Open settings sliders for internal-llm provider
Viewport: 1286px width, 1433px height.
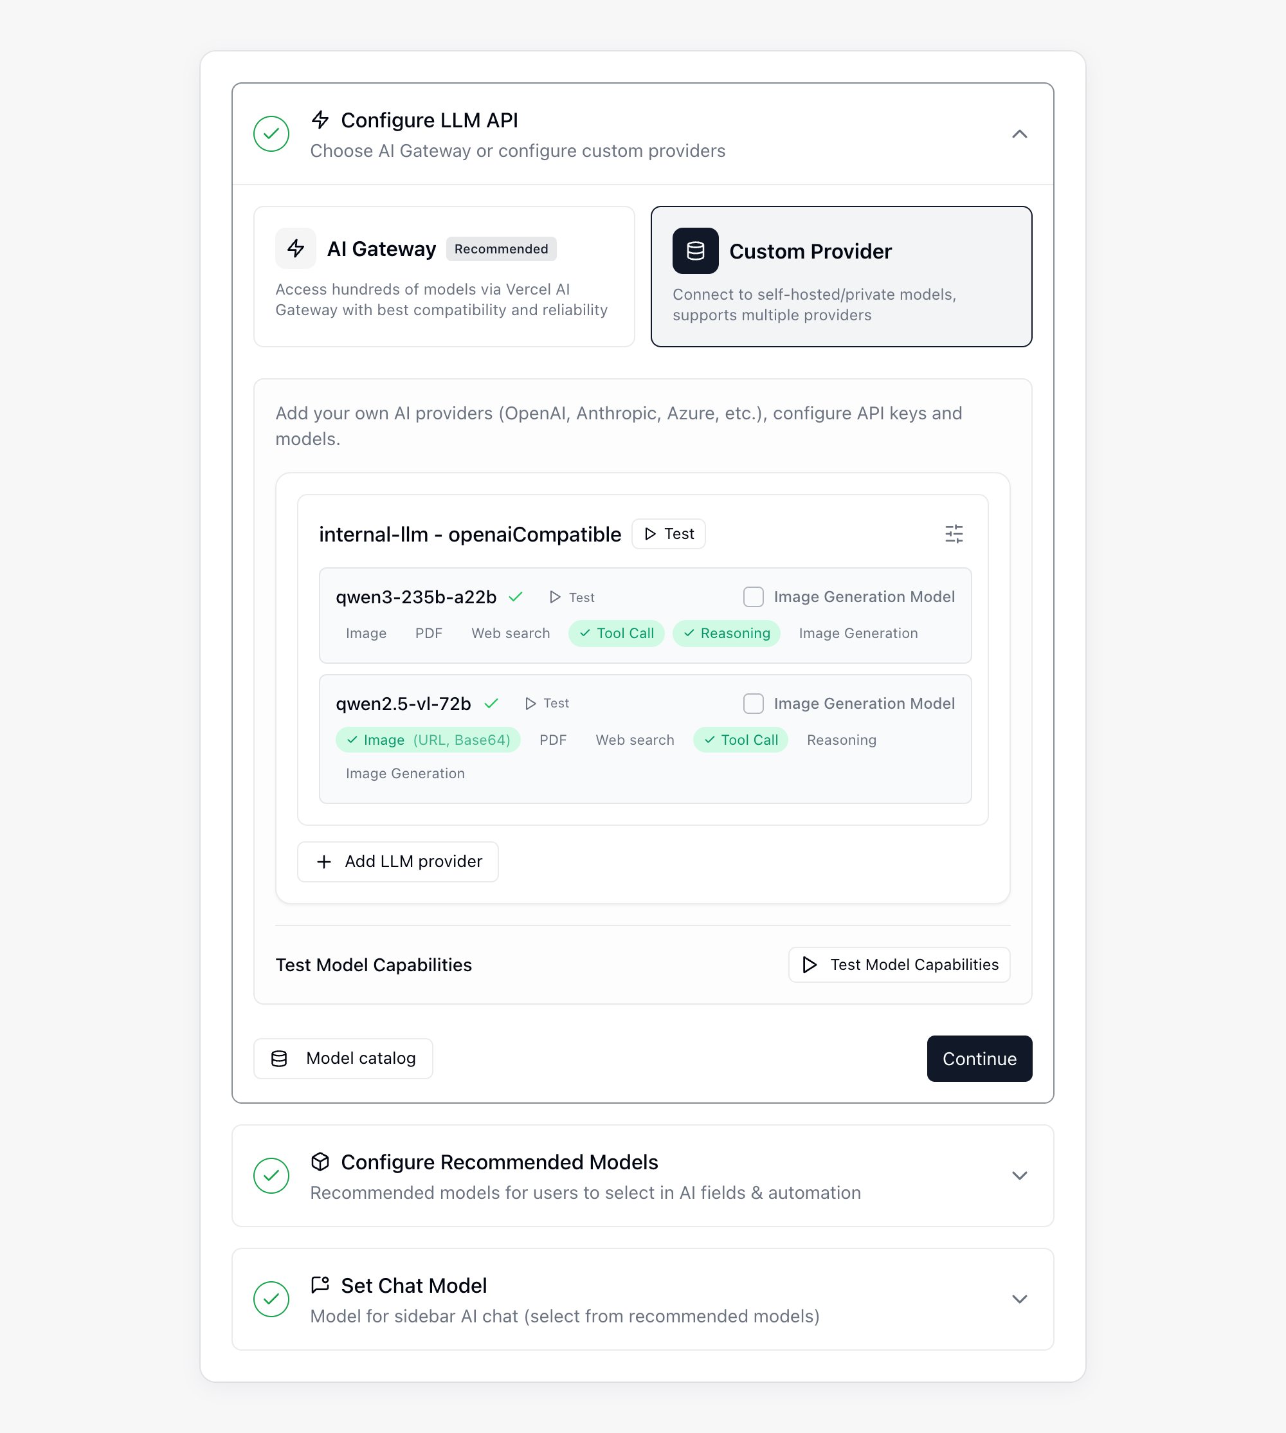(954, 533)
